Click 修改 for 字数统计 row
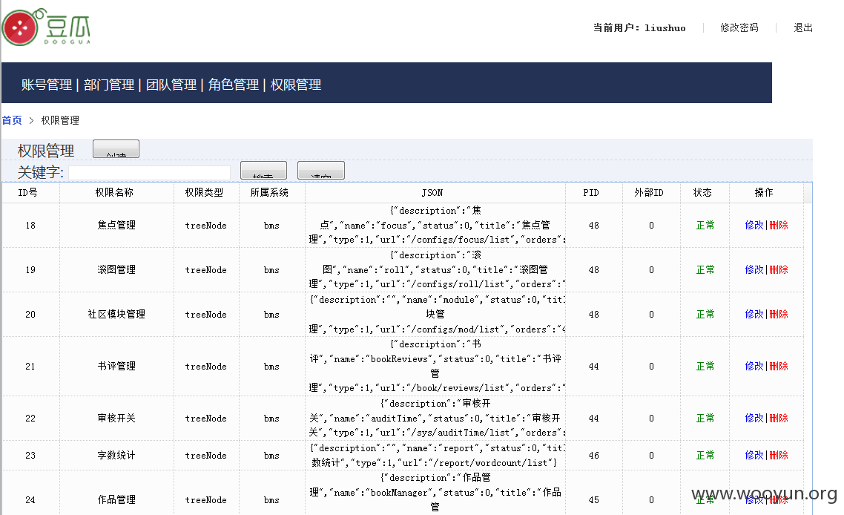 point(754,455)
